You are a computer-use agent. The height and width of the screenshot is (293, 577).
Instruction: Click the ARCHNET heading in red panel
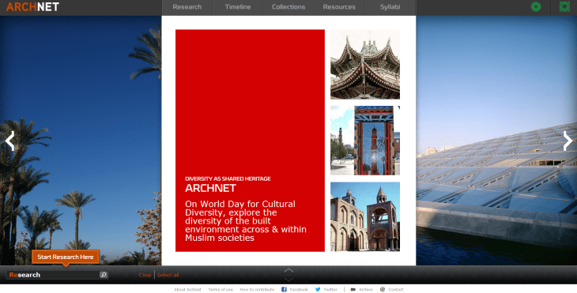210,188
